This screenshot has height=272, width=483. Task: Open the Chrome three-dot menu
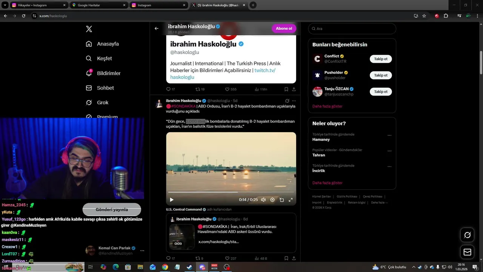click(x=477, y=16)
